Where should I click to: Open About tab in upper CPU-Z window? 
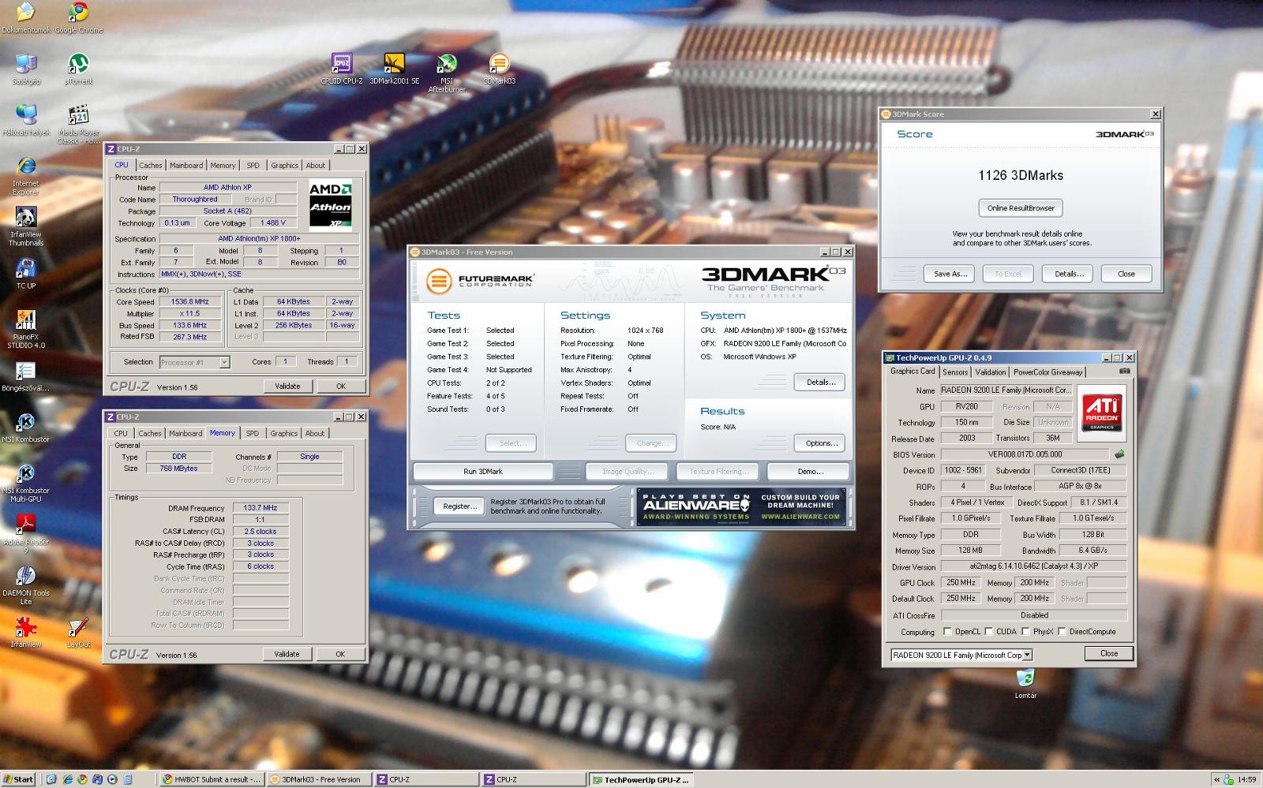[x=316, y=166]
